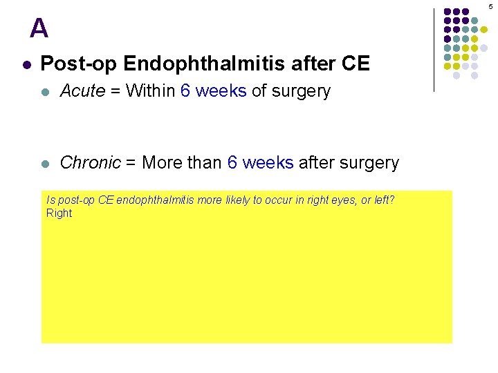Click blue '6 weeks' in the Acute line
This screenshot has height=373, width=498.
pyautogui.click(x=213, y=91)
